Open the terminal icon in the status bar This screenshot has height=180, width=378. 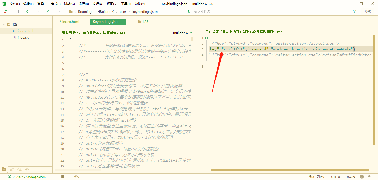coord(69,176)
